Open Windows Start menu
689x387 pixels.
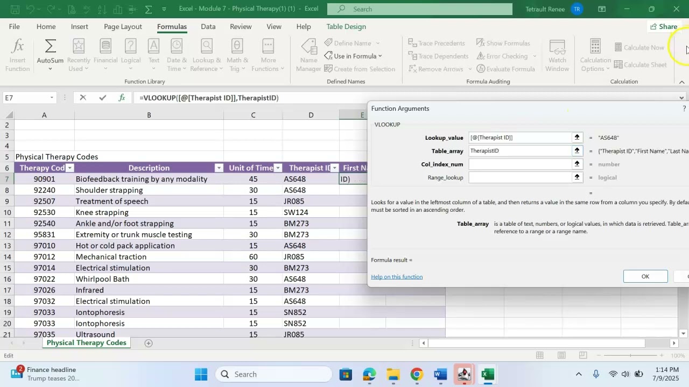coord(201,374)
